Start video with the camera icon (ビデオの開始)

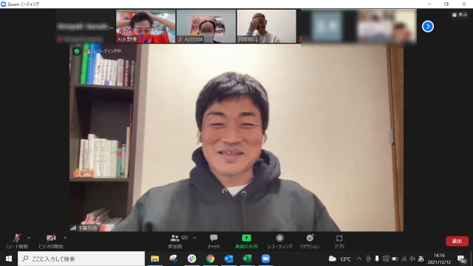pyautogui.click(x=51, y=241)
